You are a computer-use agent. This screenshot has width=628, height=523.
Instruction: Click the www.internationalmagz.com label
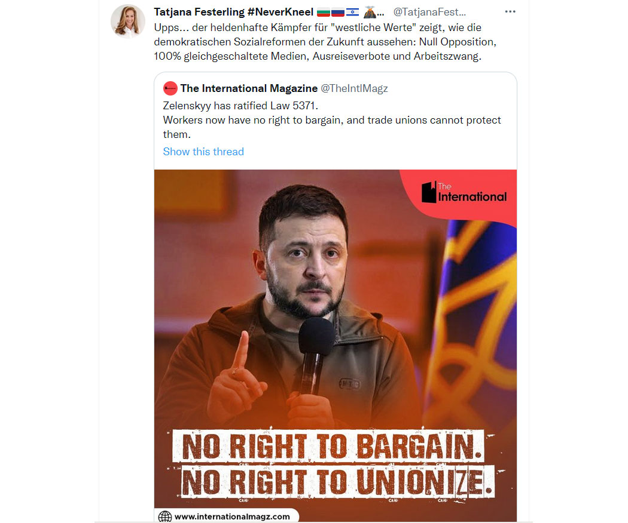(x=232, y=516)
